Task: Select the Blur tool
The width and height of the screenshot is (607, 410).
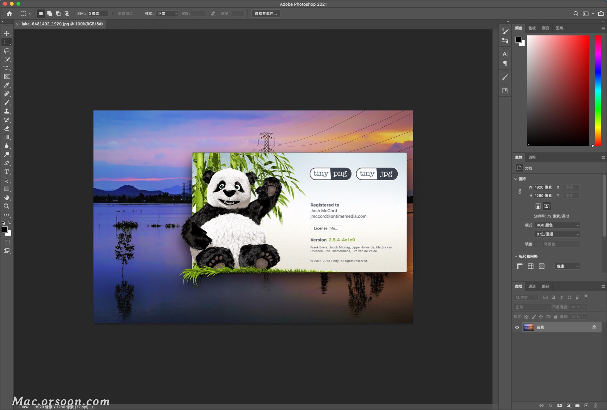Action: pyautogui.click(x=7, y=146)
